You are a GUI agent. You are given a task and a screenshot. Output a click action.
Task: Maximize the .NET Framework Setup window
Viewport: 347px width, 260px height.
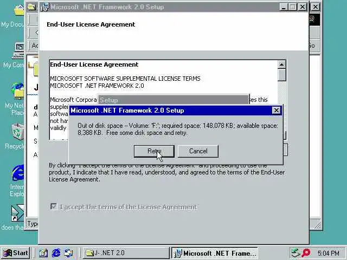click(x=293, y=7)
